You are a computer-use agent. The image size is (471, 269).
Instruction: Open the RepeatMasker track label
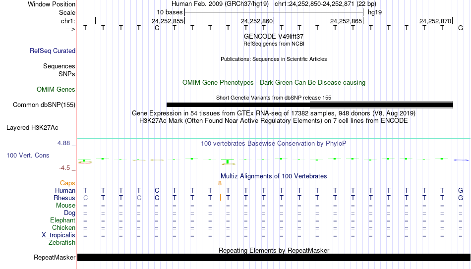pos(55,257)
